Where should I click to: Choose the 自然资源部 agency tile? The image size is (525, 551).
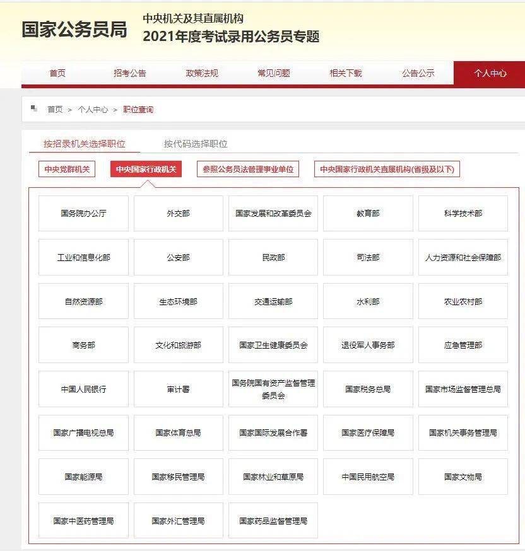84,301
